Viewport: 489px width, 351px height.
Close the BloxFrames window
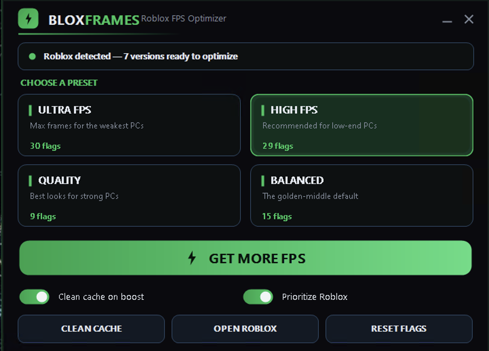coord(469,19)
